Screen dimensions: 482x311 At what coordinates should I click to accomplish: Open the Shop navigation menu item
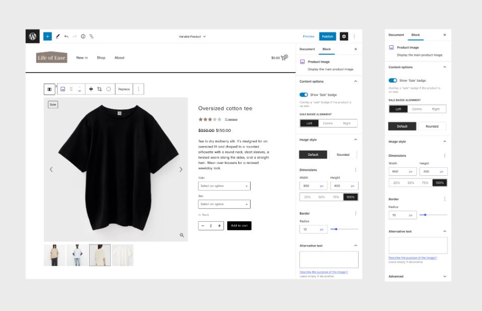tap(101, 57)
